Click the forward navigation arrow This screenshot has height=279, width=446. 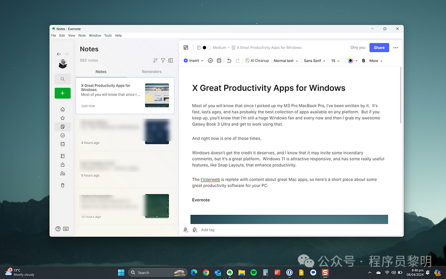coord(66,54)
